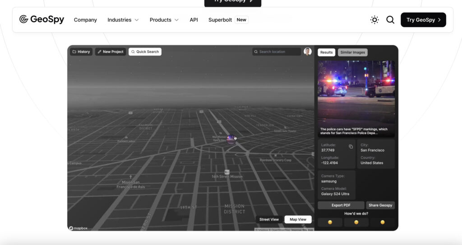
Task: Click the Mission San Francisco de Asis marker
Action: (x=130, y=177)
